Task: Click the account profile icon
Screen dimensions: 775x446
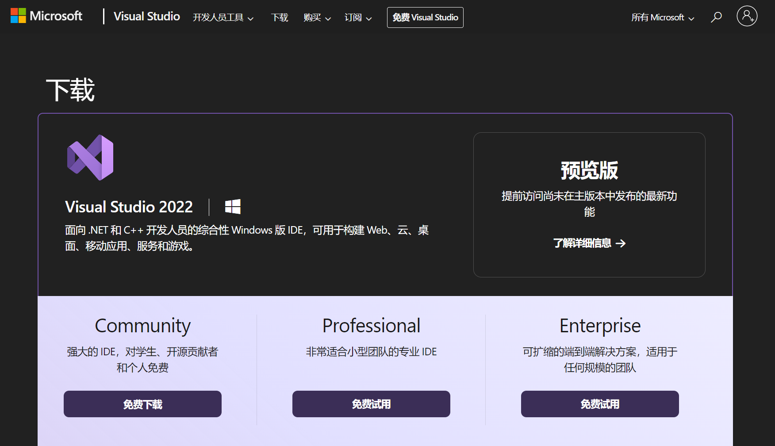Action: tap(747, 16)
